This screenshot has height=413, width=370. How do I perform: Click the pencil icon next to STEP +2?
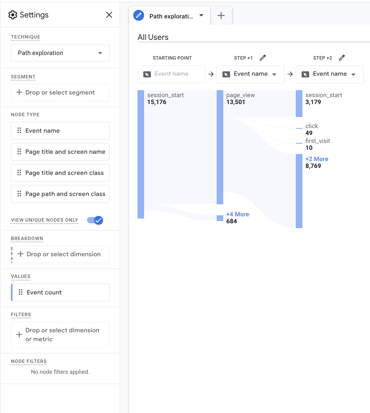[x=342, y=58]
